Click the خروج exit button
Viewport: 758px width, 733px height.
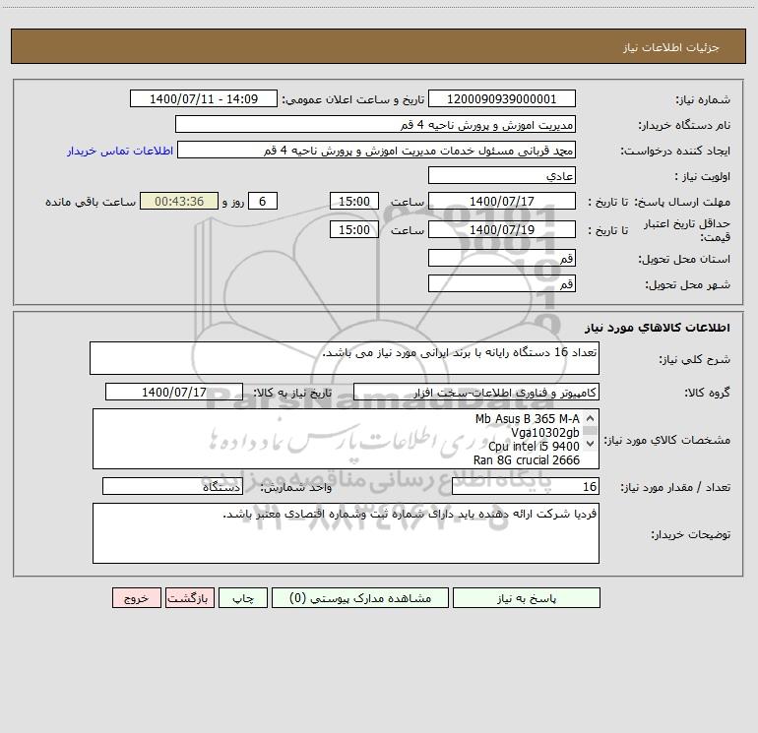pos(136,597)
